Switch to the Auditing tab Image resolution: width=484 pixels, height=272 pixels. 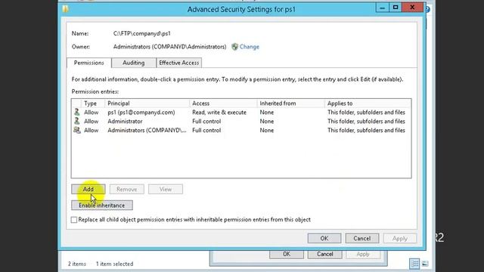point(133,63)
